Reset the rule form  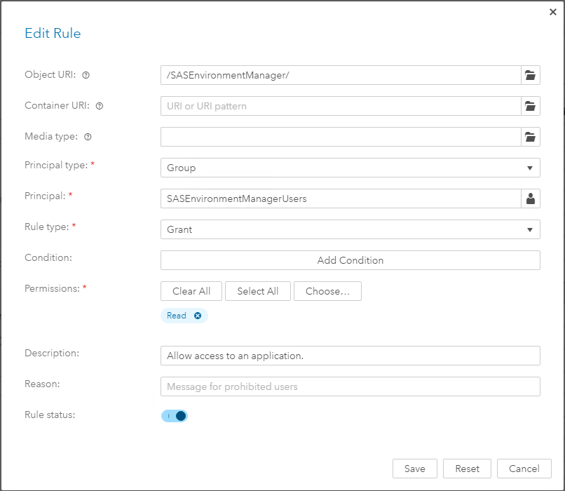(467, 469)
